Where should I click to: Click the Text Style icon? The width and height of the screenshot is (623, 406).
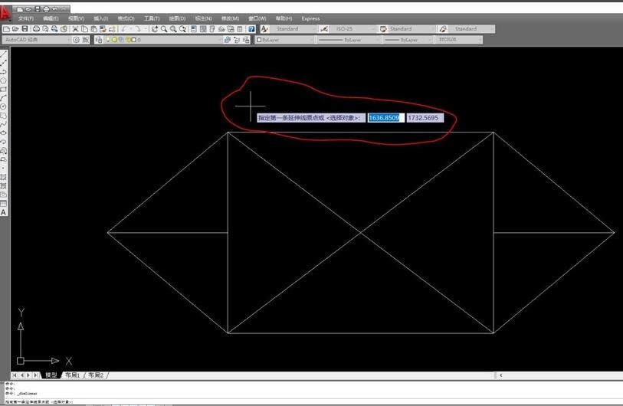pos(264,29)
